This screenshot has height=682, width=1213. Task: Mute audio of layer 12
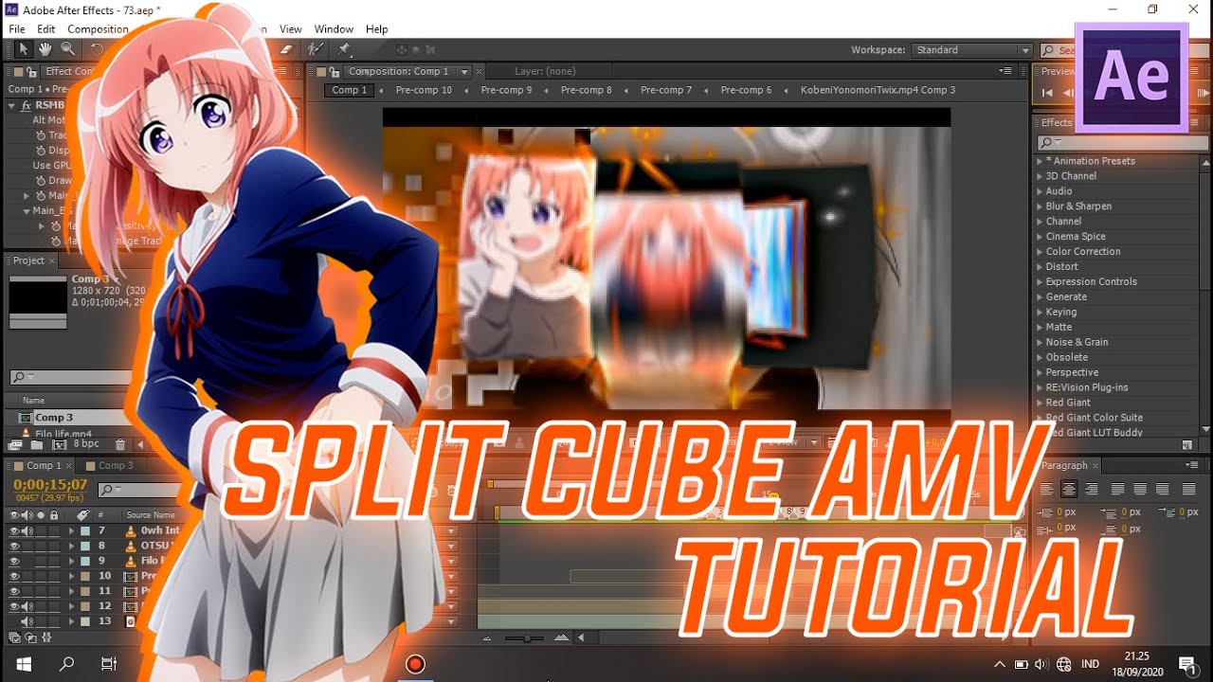pos(27,606)
